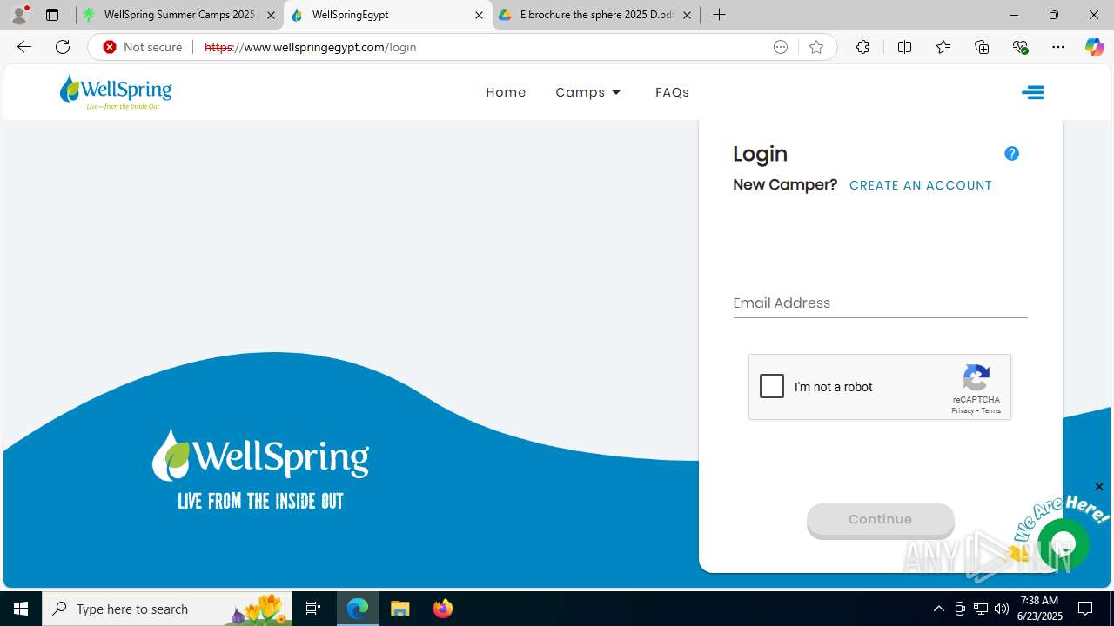Open the green chat bubble widget
The height and width of the screenshot is (626, 1114).
[1064, 545]
